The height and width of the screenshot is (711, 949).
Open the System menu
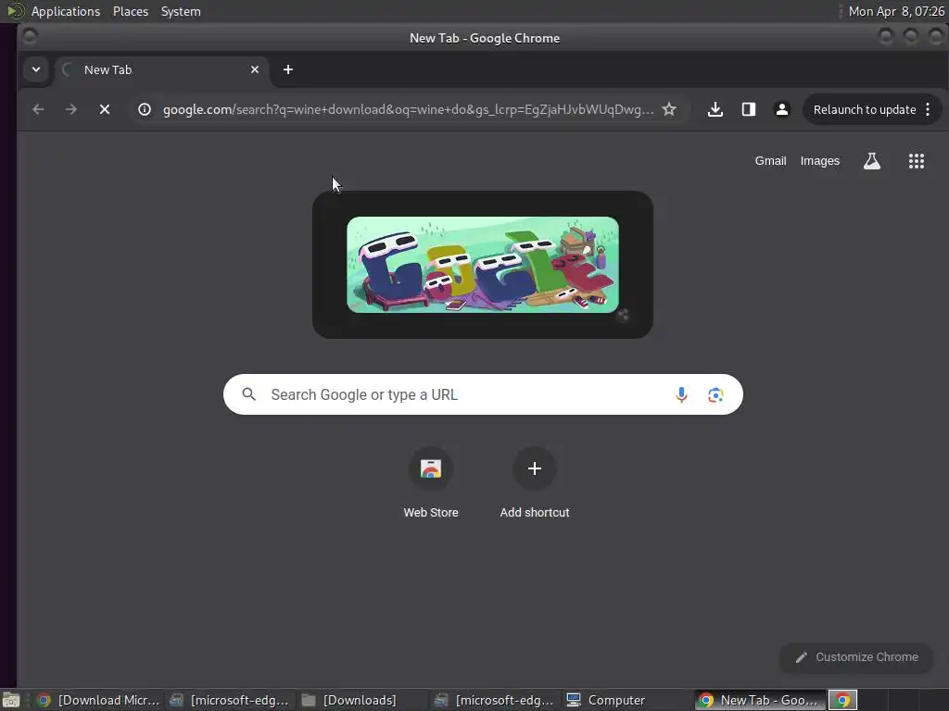point(181,11)
